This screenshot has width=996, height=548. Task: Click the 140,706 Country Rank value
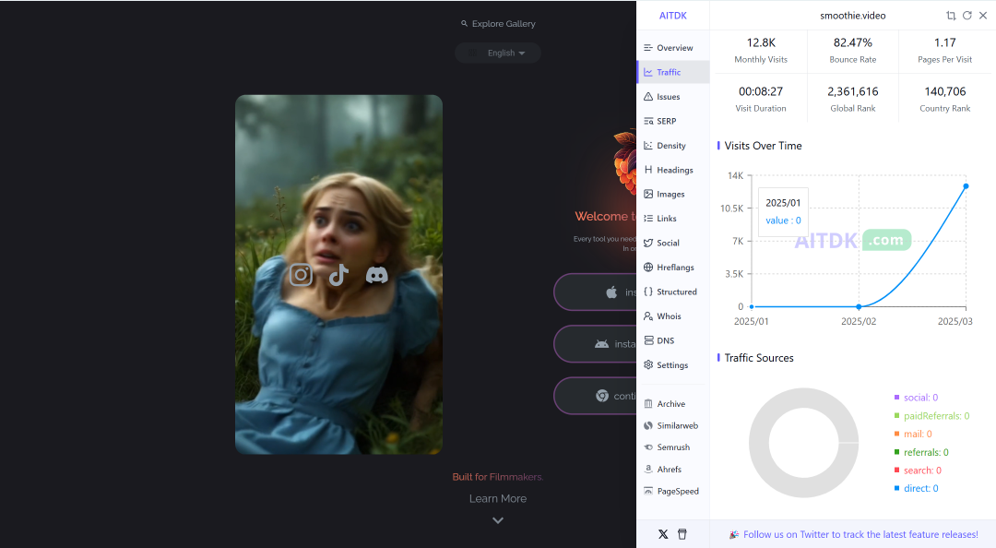coord(944,91)
